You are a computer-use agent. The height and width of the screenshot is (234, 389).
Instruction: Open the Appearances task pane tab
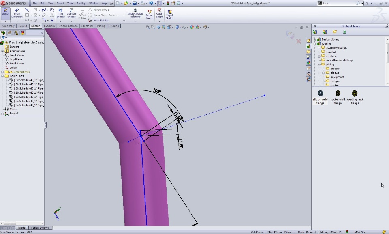click(x=308, y=63)
